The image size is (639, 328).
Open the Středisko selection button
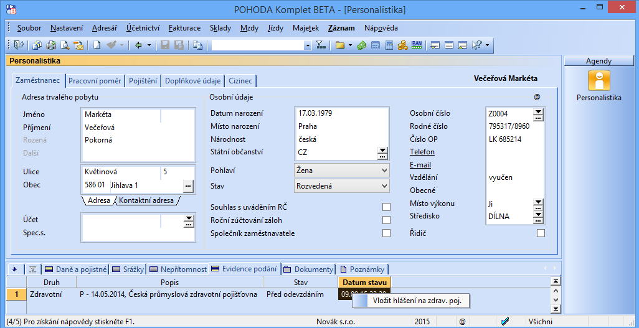(x=538, y=217)
